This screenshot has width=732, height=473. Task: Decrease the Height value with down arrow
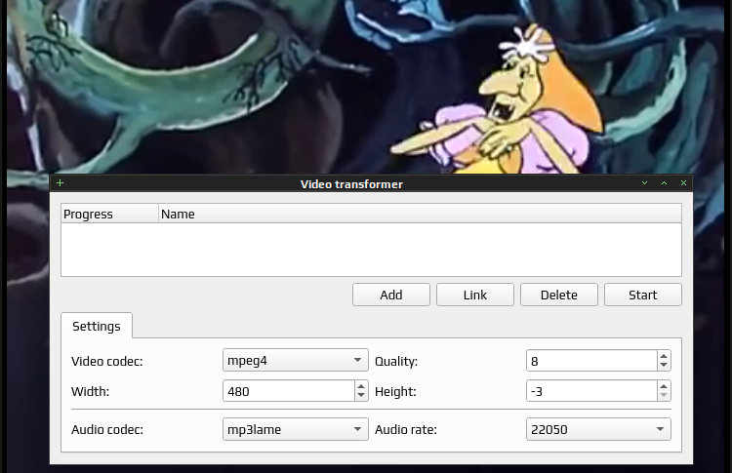tap(664, 396)
